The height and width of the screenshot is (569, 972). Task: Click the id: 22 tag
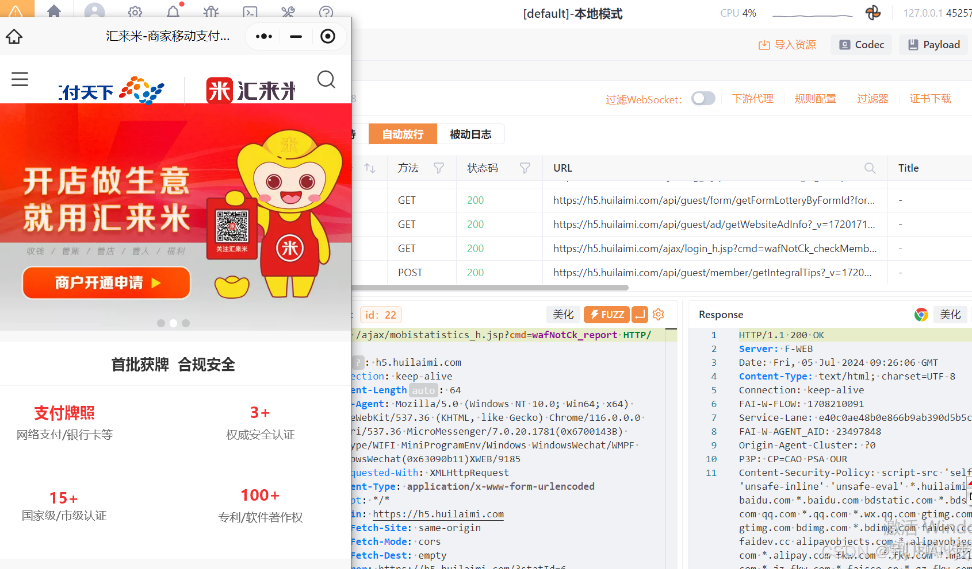tap(381, 315)
